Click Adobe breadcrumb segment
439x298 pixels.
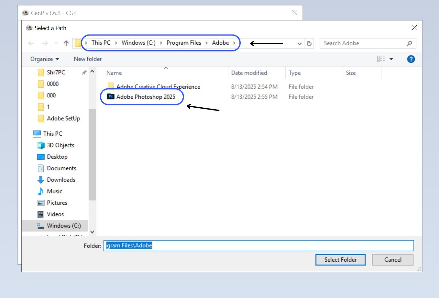pyautogui.click(x=220, y=43)
